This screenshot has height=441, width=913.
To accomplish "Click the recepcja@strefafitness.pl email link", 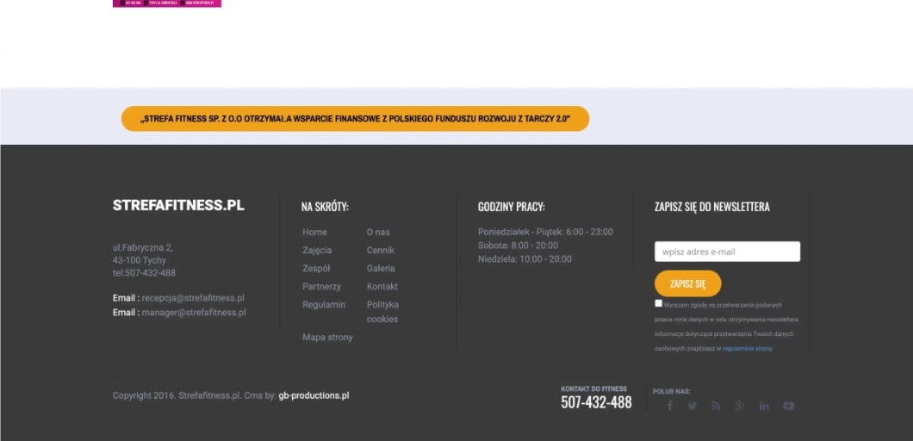I will (x=193, y=298).
